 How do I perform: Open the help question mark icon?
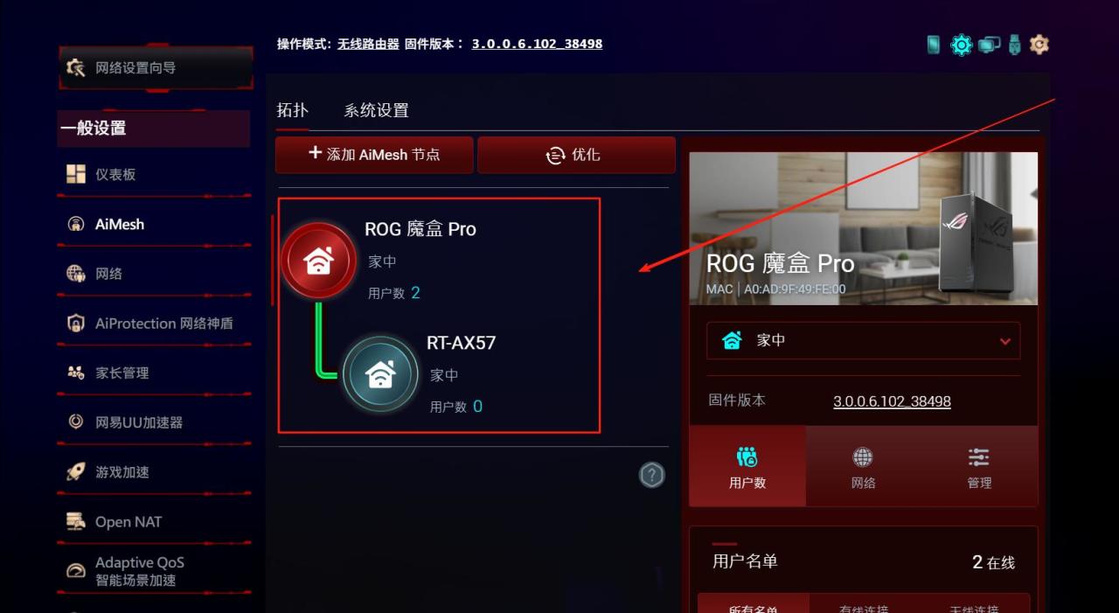tap(652, 475)
